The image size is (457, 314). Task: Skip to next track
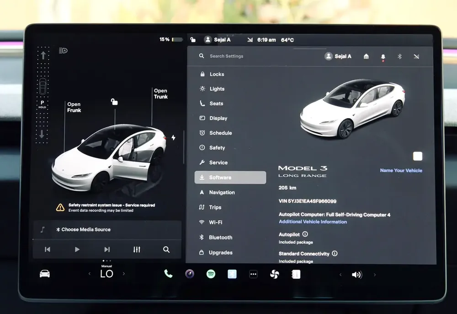coord(107,249)
